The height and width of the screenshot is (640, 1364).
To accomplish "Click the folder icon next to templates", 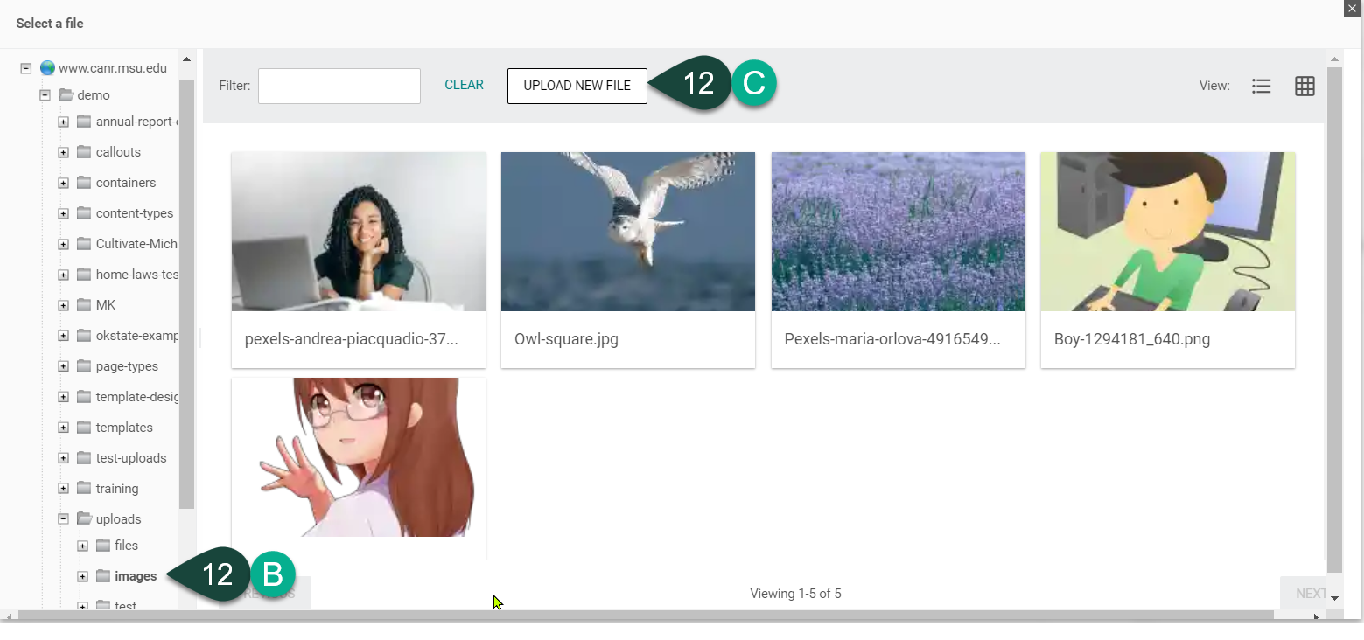I will (82, 427).
